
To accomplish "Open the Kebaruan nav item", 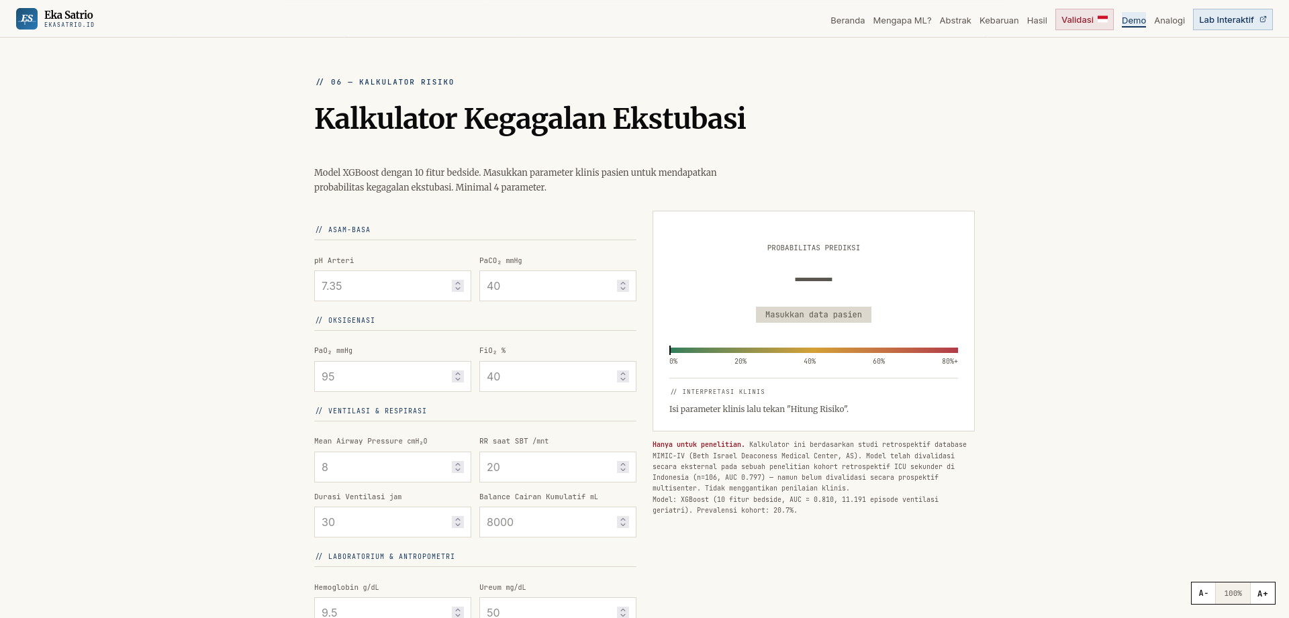I will click(999, 20).
